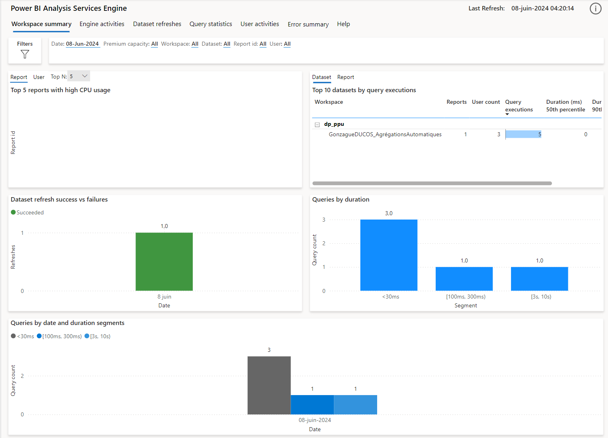The width and height of the screenshot is (608, 438).
Task: Click the Workspace All filter value
Action: coord(195,44)
